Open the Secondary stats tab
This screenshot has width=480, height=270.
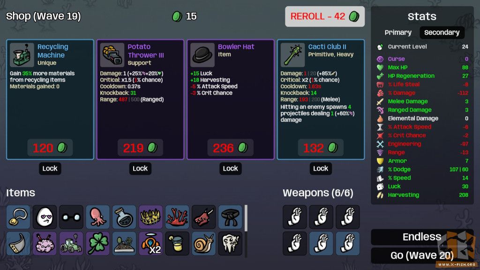point(442,32)
